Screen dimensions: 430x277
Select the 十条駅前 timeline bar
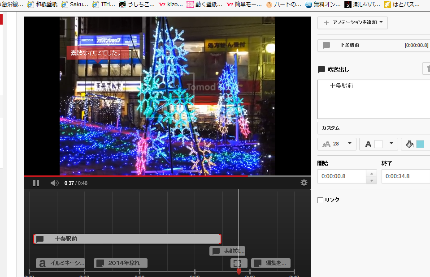pos(127,239)
